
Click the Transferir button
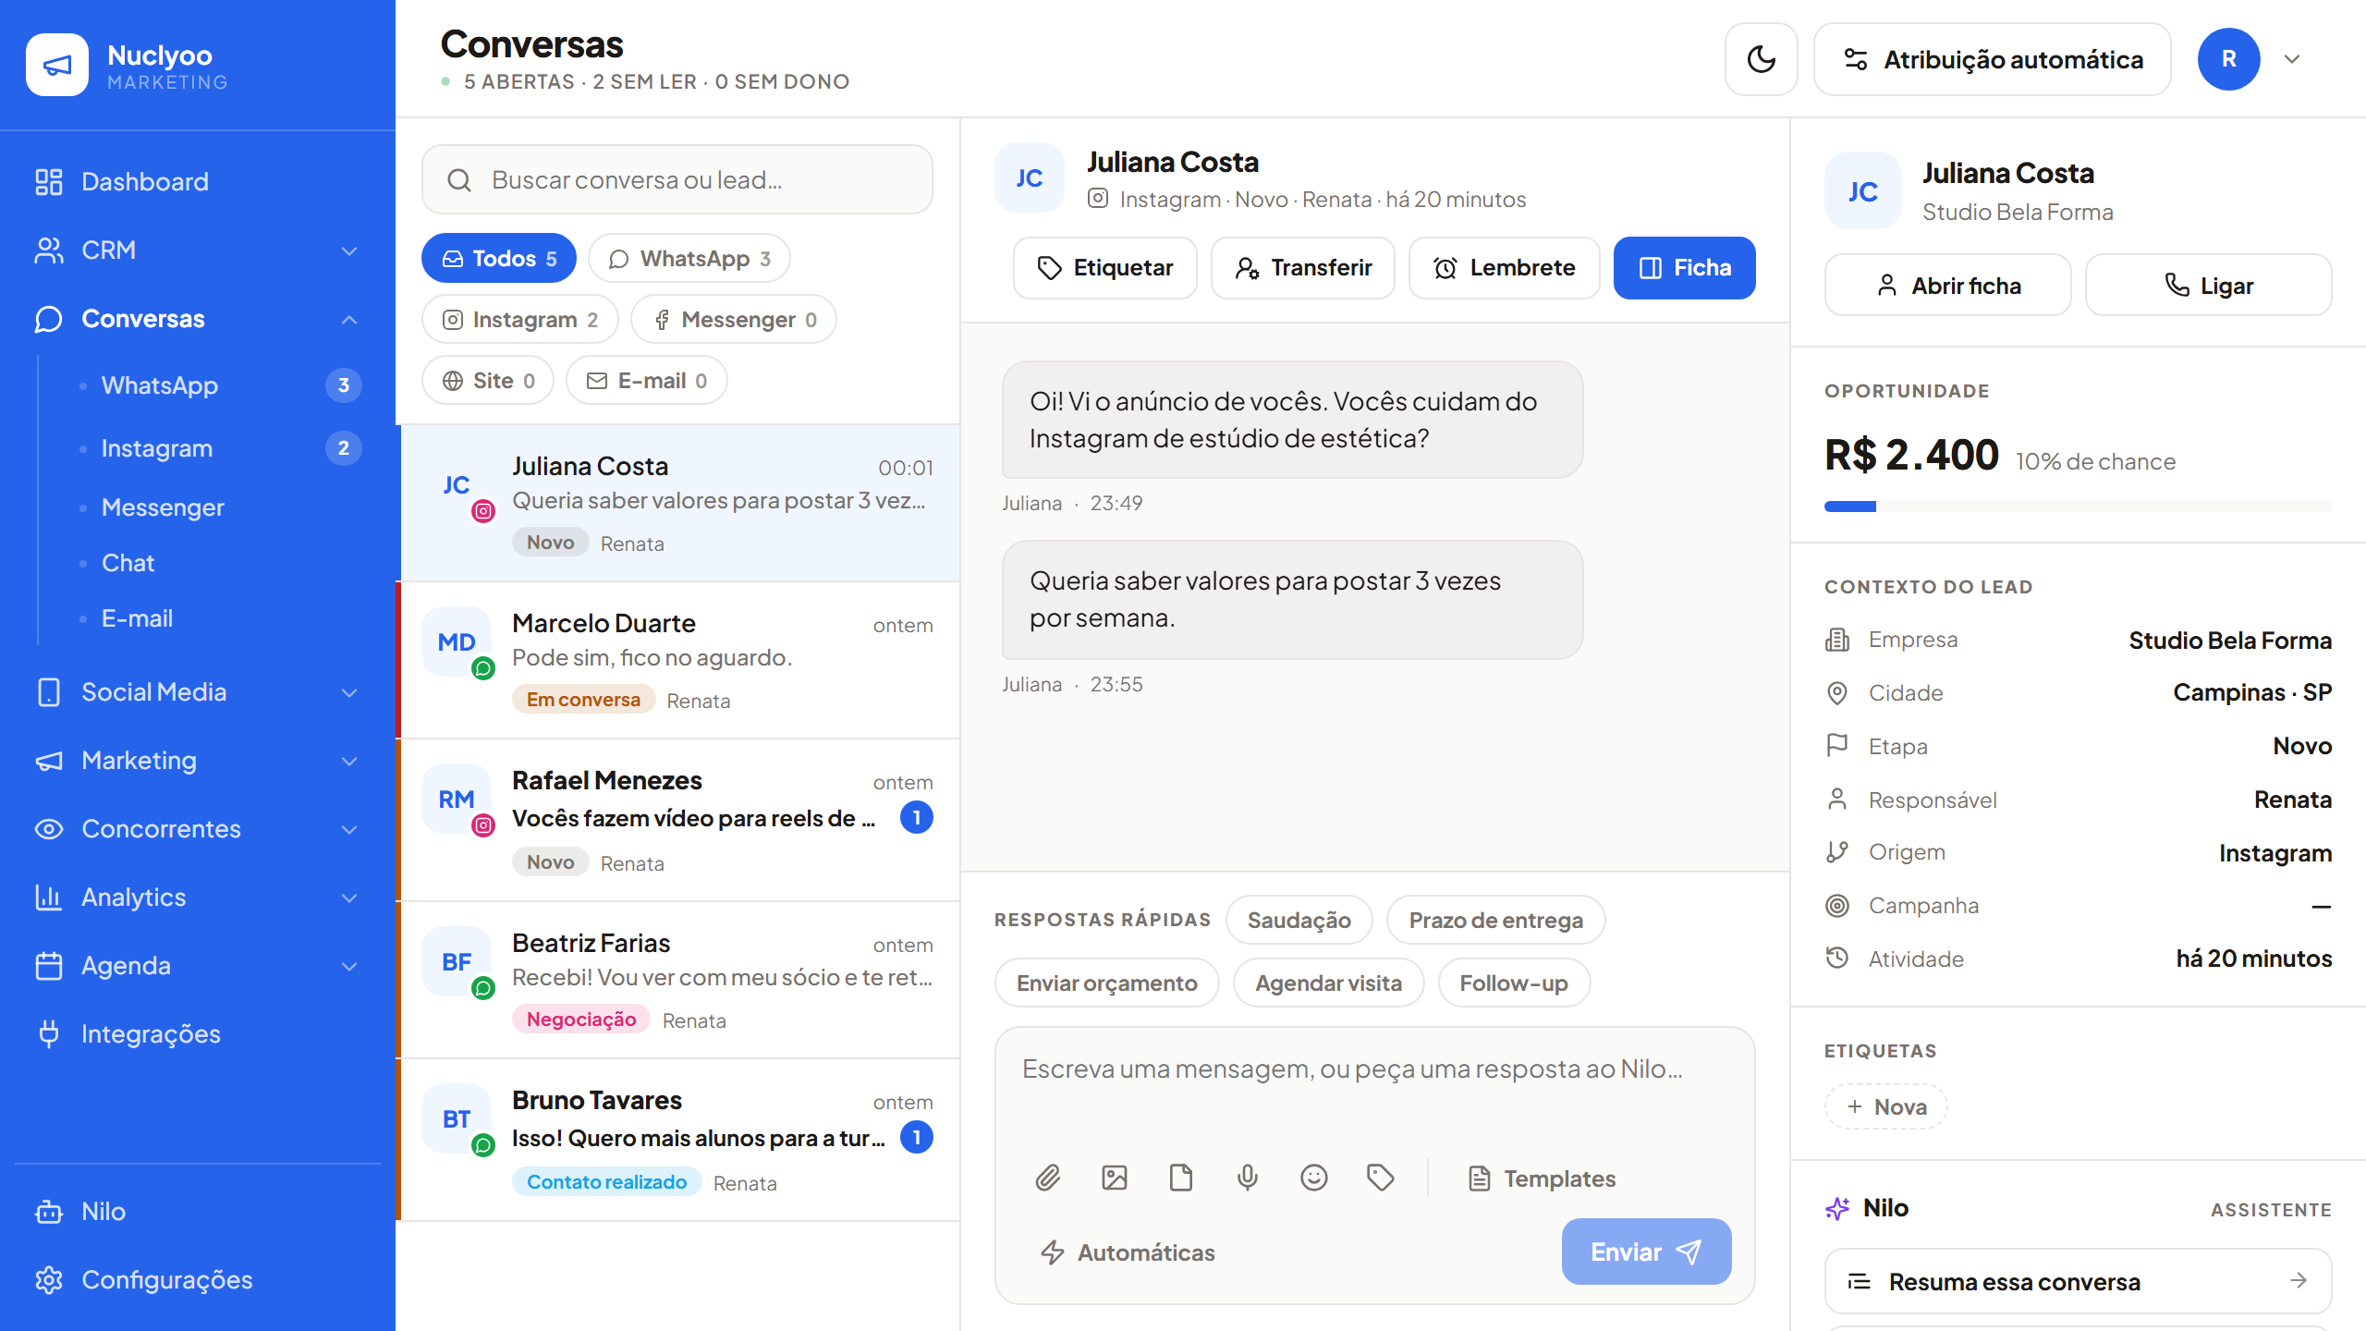pyautogui.click(x=1303, y=268)
